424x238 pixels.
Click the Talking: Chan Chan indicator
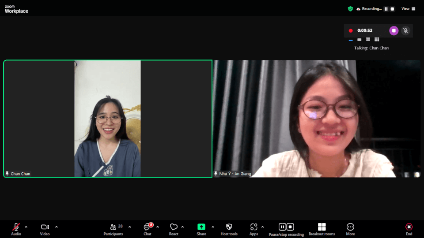pyautogui.click(x=371, y=48)
